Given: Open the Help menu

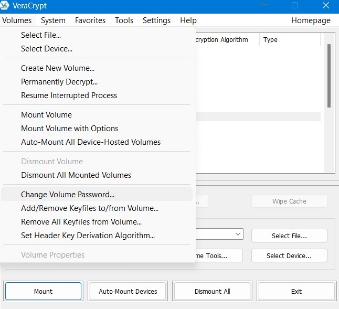Looking at the screenshot, I should pyautogui.click(x=188, y=20).
